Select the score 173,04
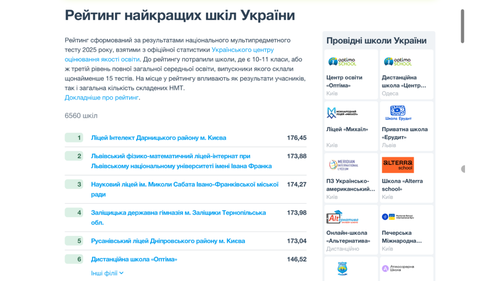 coord(297,241)
